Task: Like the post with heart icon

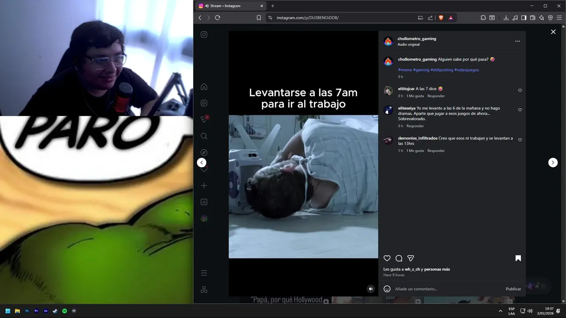Action: tap(387, 258)
